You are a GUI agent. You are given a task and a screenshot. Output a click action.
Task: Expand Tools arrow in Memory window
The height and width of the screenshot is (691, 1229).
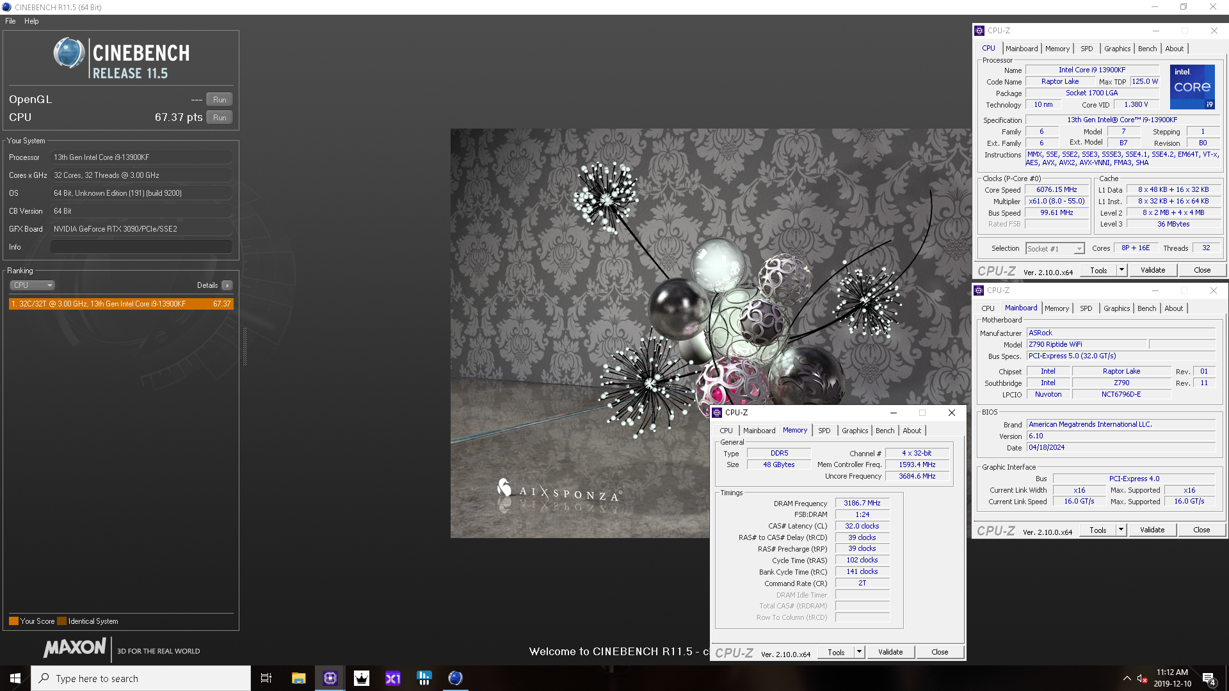(x=860, y=652)
